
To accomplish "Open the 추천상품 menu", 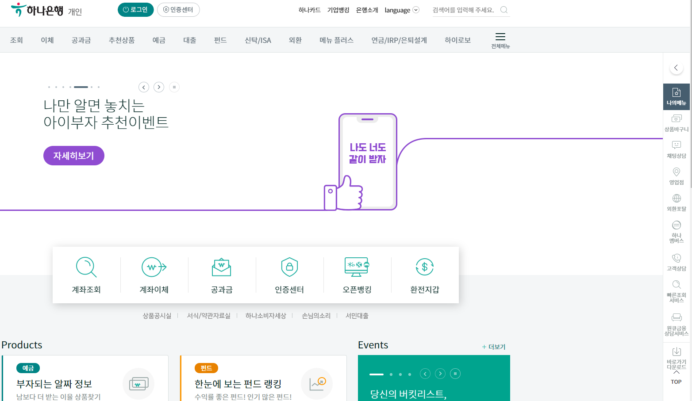I will (x=122, y=40).
